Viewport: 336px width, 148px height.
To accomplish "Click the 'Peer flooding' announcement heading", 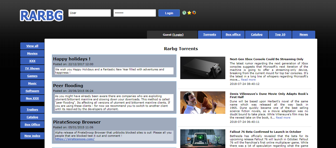I will [68, 86].
